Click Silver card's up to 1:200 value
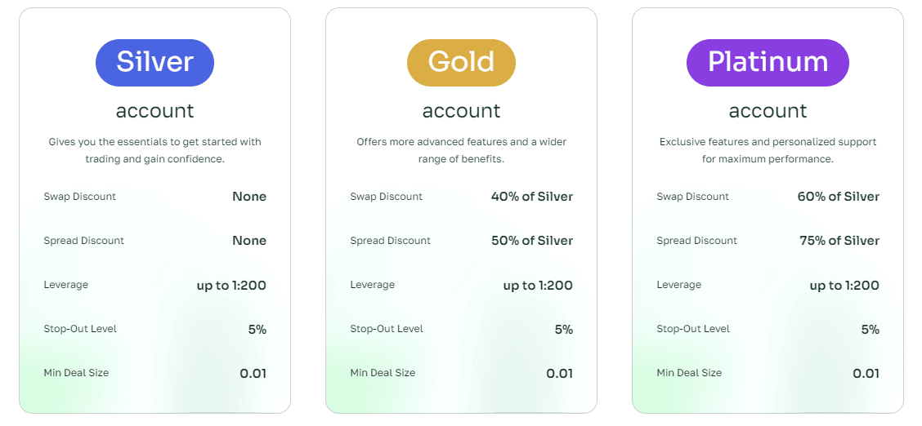The height and width of the screenshot is (426, 922). [231, 286]
